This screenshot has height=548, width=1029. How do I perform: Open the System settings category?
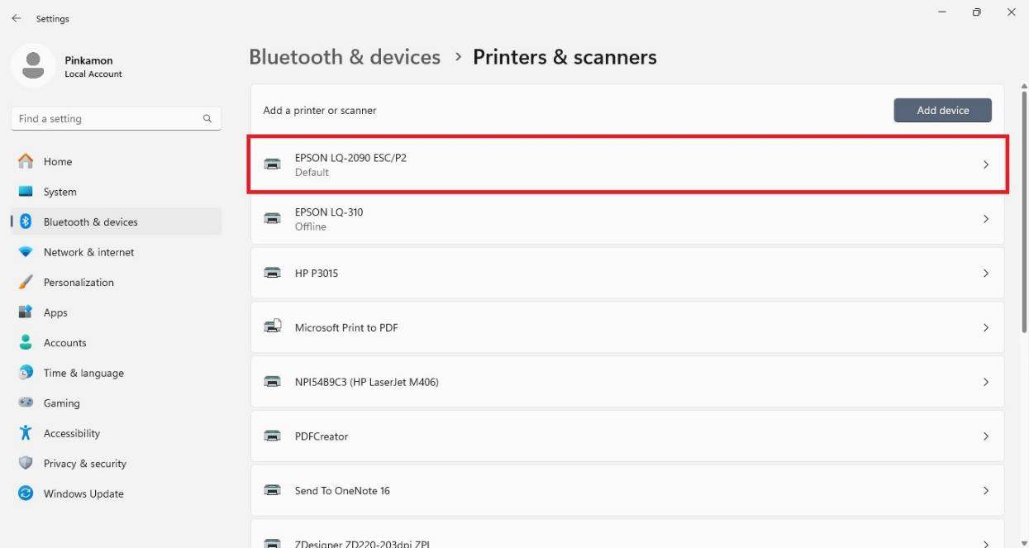point(60,192)
